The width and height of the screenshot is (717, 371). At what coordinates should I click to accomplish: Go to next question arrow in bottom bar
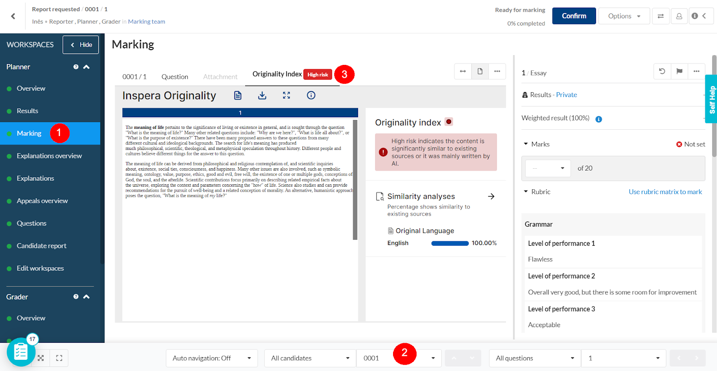pyautogui.click(x=696, y=358)
